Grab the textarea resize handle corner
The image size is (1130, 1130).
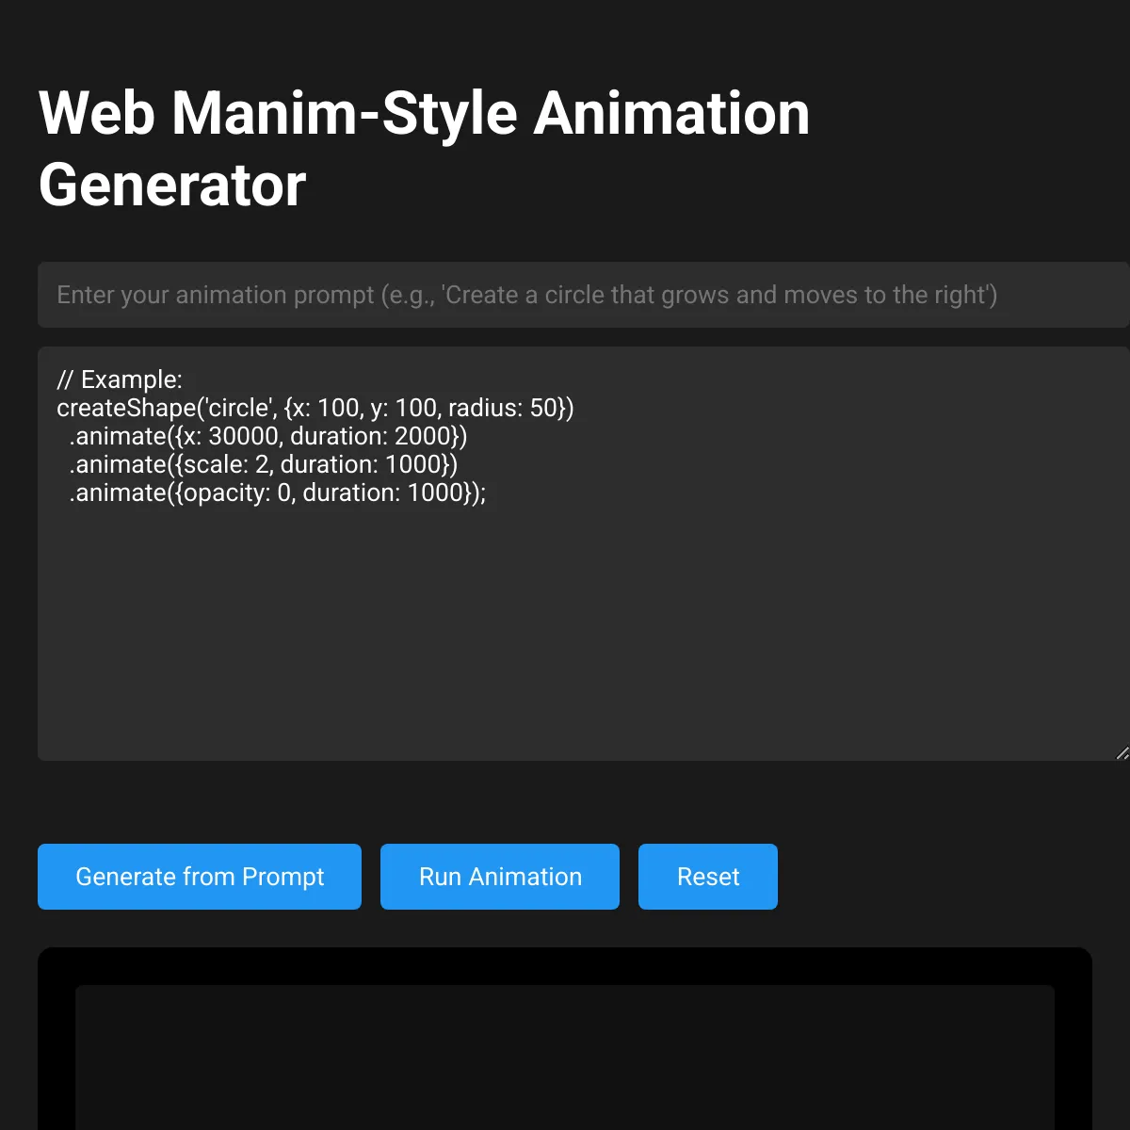pyautogui.click(x=1122, y=752)
